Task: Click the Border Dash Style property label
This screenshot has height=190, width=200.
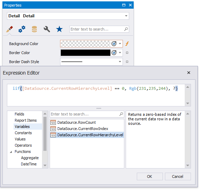Action: (24, 62)
